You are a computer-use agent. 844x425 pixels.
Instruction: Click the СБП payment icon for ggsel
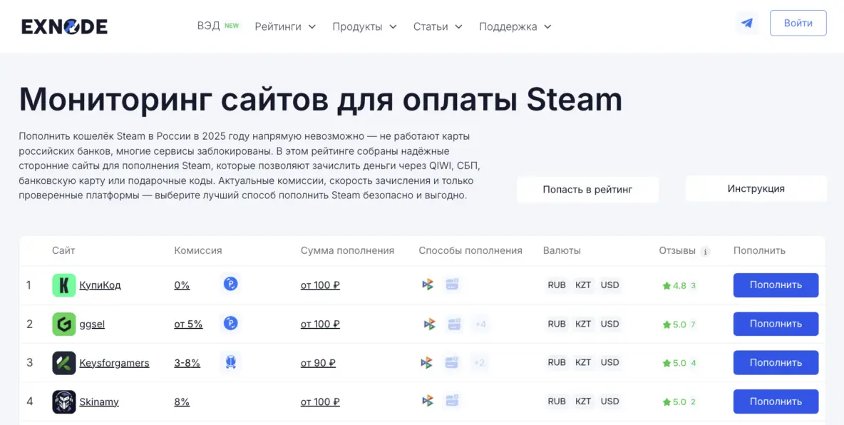click(x=430, y=324)
